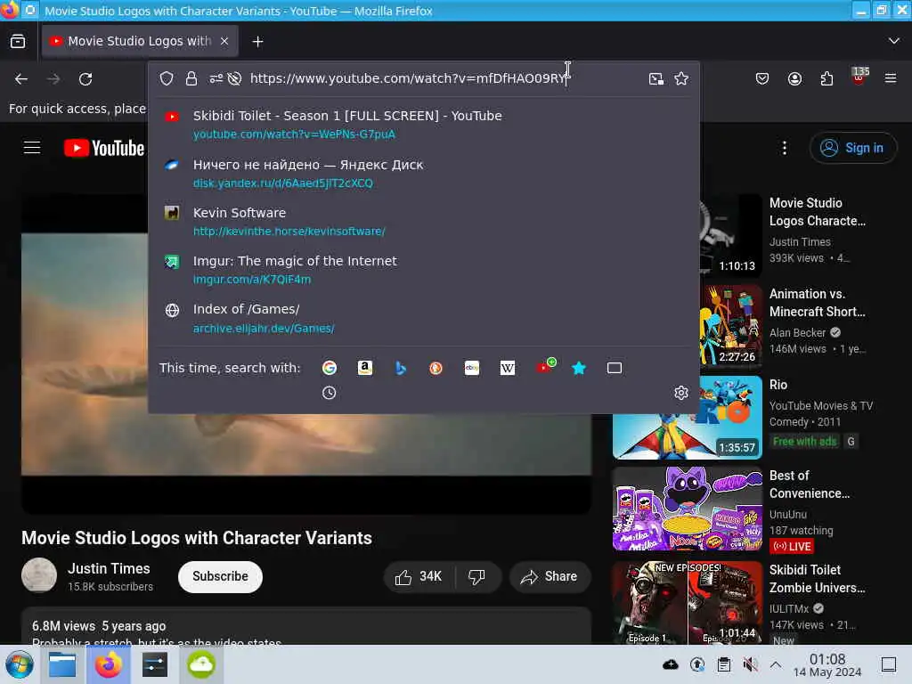Like the video with thumbs up
The width and height of the screenshot is (912, 684).
point(418,576)
